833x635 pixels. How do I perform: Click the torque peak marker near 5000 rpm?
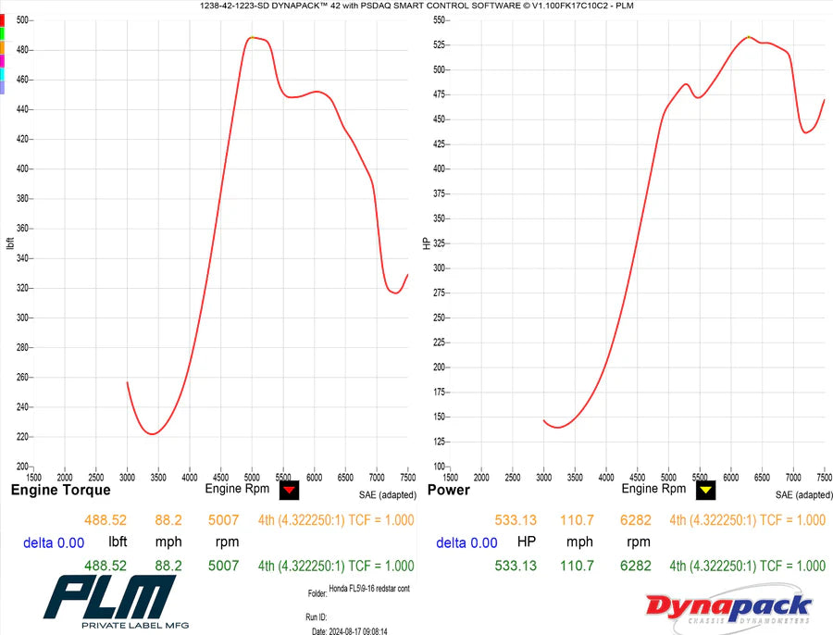pos(253,37)
